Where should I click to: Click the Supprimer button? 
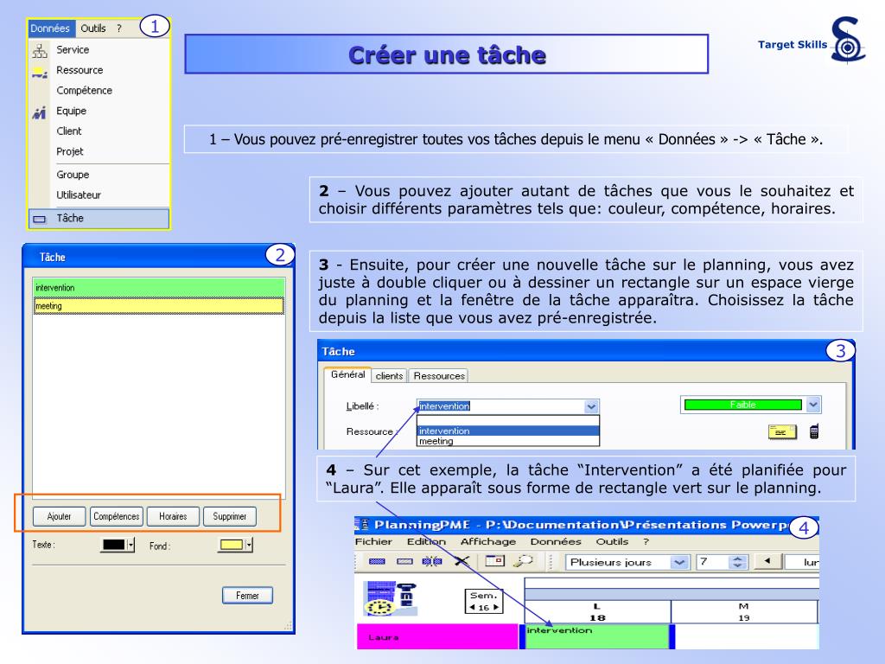pos(230,516)
